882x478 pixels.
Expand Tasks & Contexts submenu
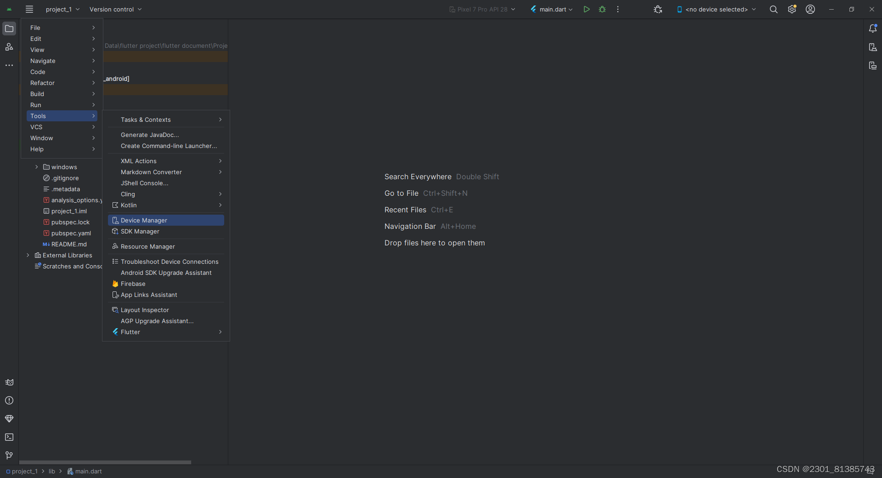coord(166,119)
